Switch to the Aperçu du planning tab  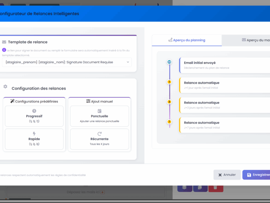(187, 40)
